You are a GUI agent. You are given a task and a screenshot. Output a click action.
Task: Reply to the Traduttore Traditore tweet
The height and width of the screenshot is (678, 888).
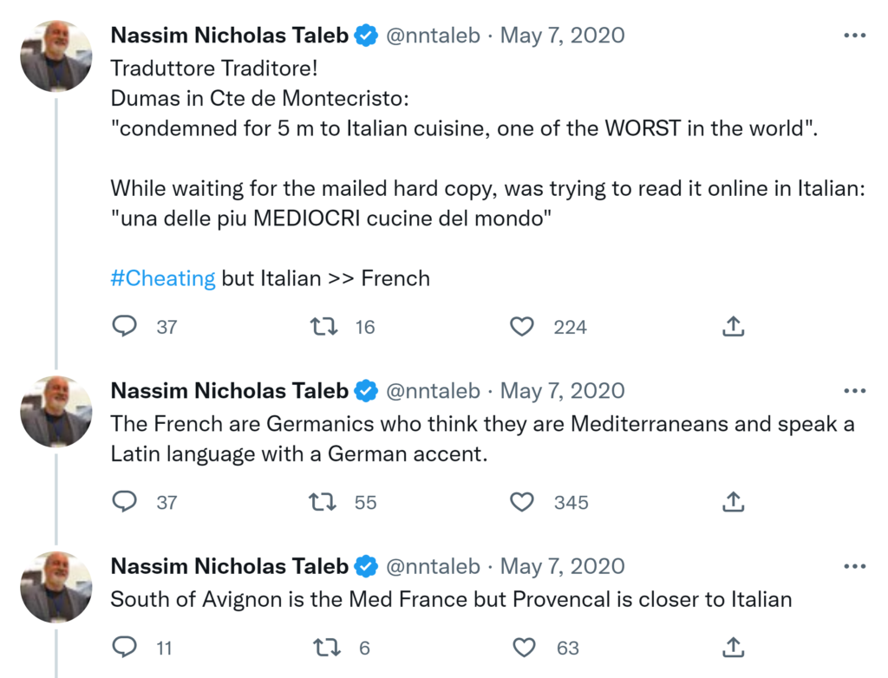126,327
